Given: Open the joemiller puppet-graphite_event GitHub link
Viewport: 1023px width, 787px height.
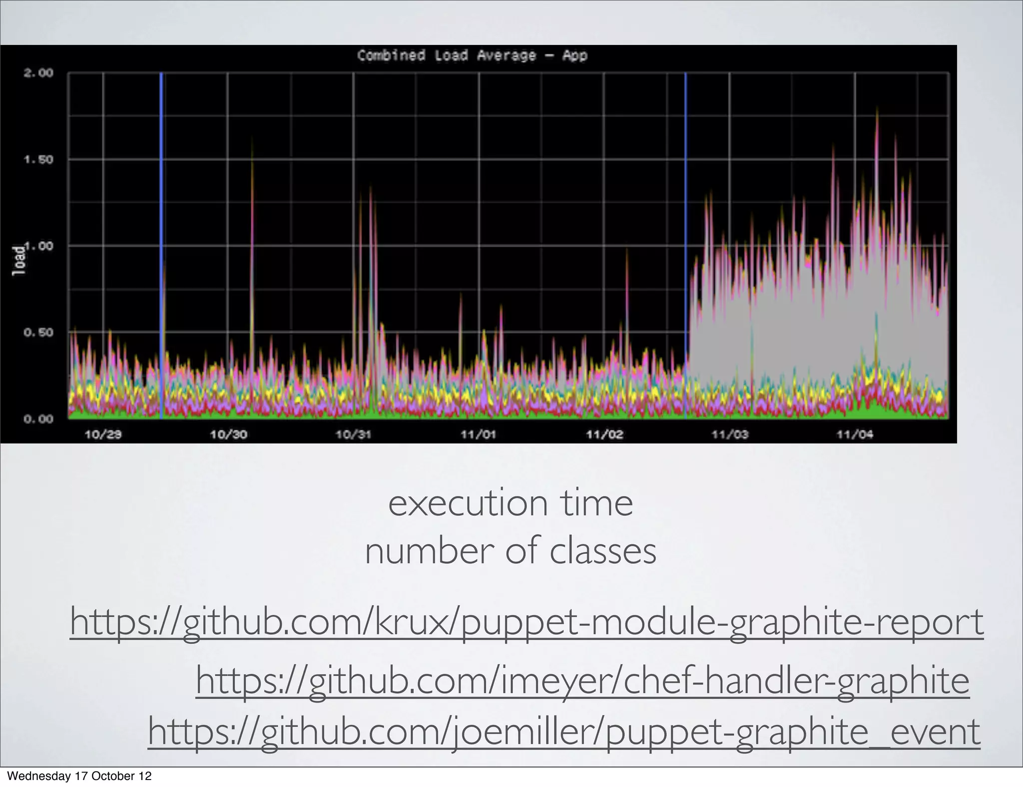Looking at the screenshot, I should (564, 732).
